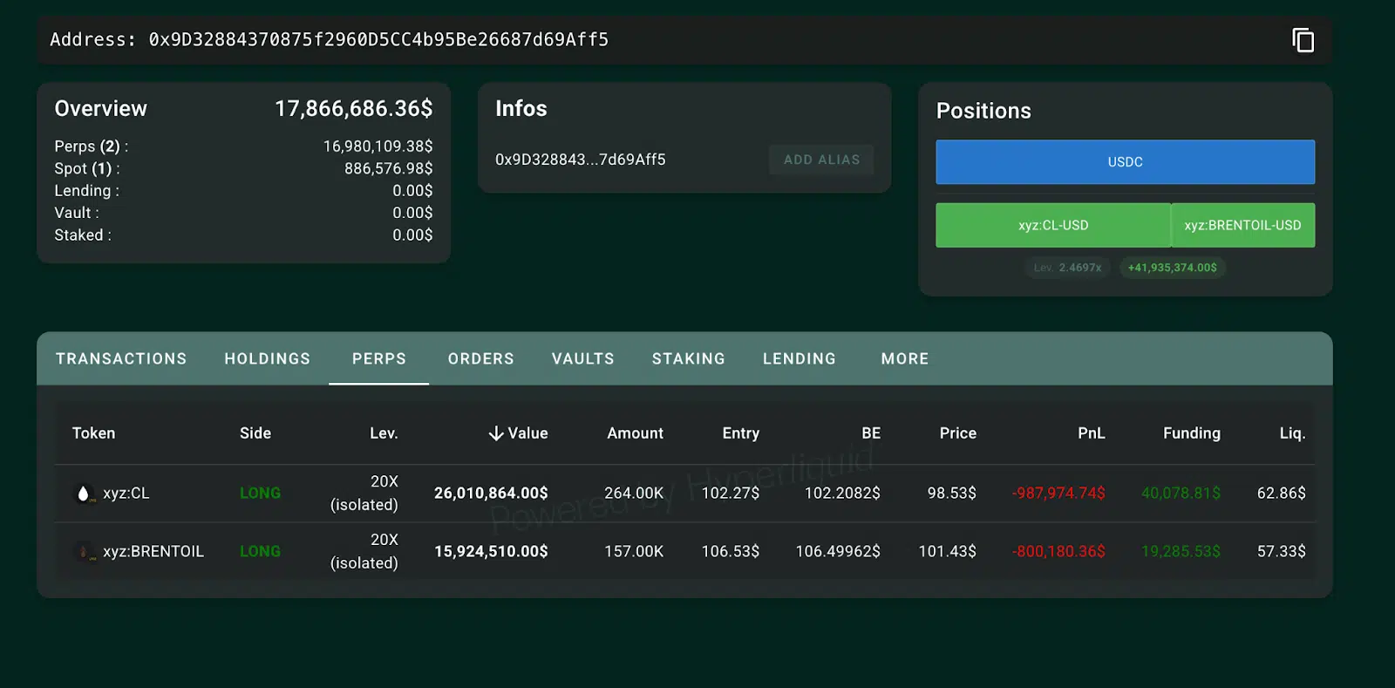
Task: Sort table by PnL column header
Action: coord(1091,433)
